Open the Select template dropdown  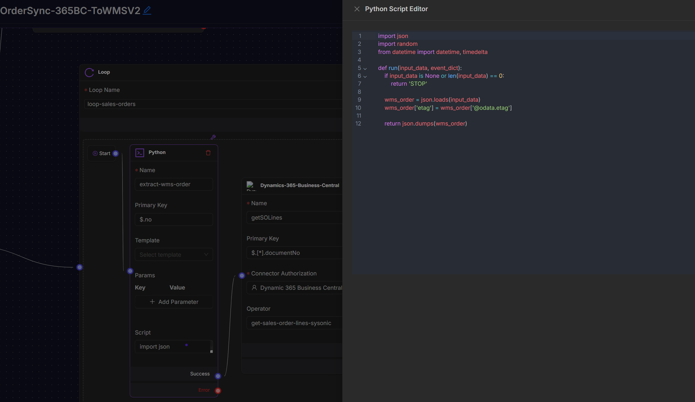pos(174,255)
